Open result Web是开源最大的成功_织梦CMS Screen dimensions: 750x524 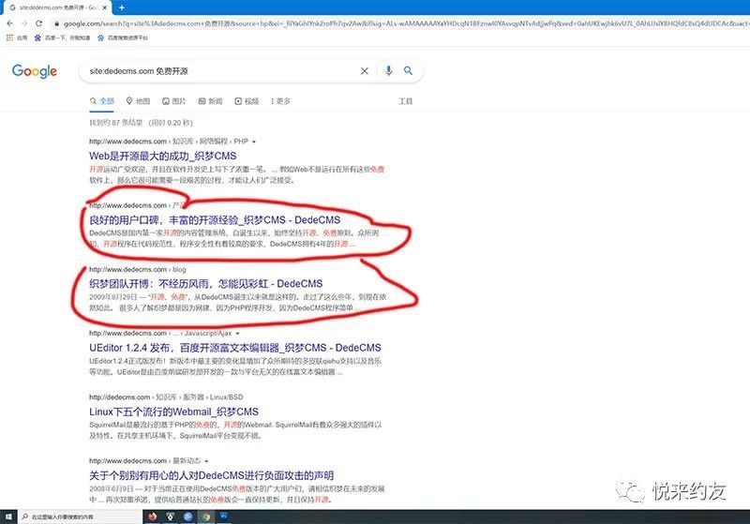[x=162, y=156]
